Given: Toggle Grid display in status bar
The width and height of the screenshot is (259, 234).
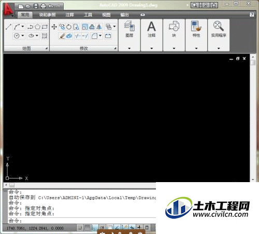Looking at the screenshot, I should (x=88, y=228).
